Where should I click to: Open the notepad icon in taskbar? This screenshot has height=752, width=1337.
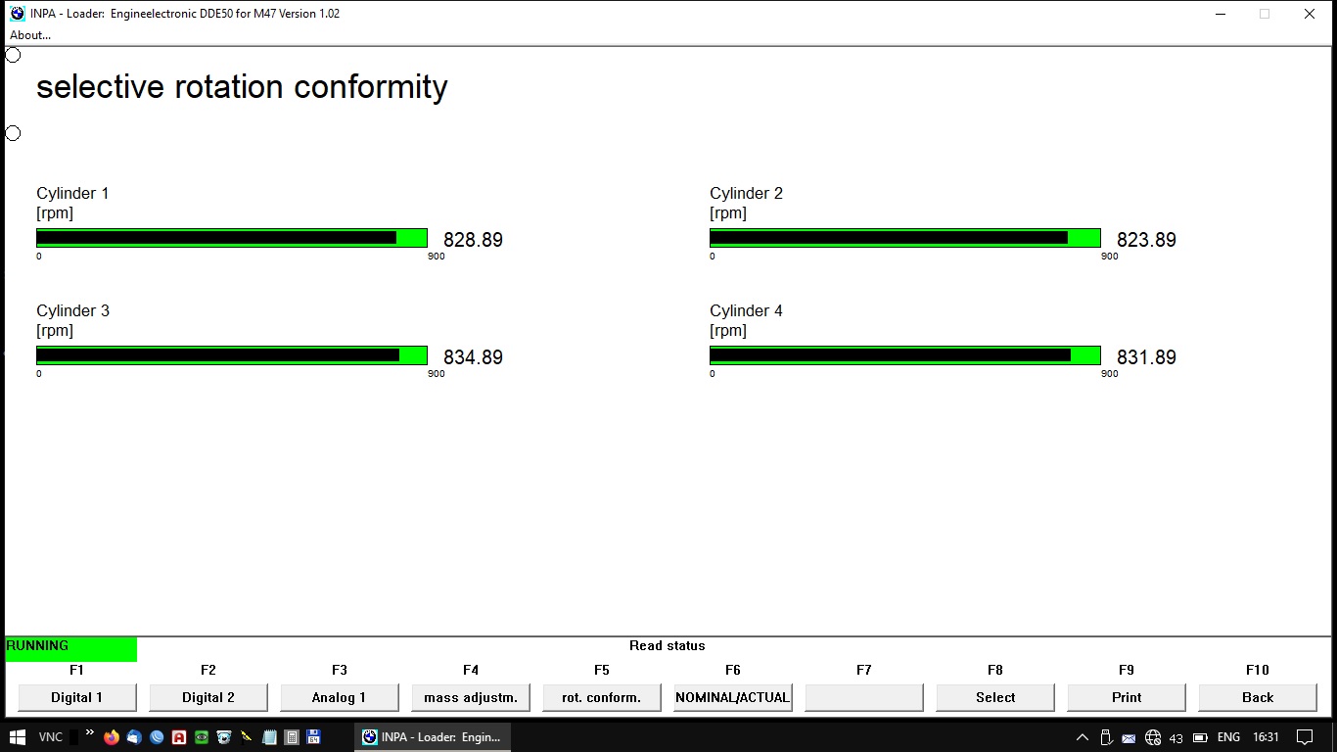coord(269,737)
